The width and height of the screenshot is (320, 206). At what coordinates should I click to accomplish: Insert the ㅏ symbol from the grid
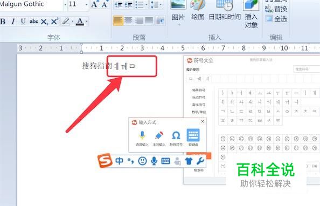(x=223, y=93)
